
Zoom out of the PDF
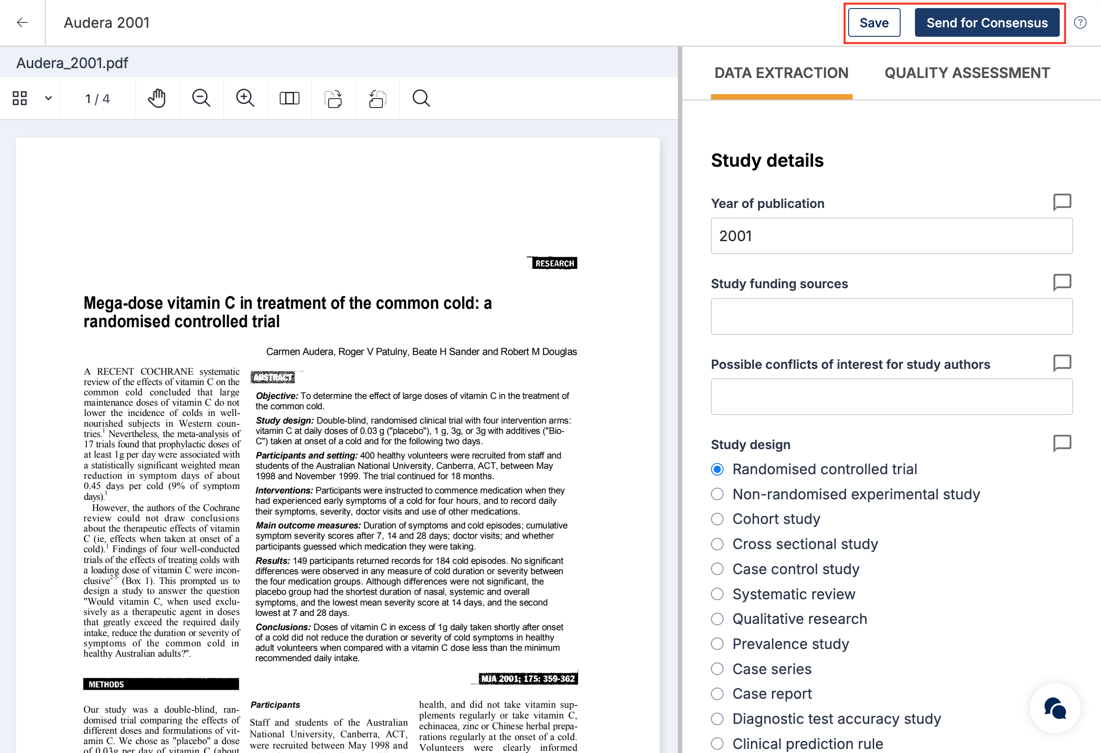coord(201,98)
